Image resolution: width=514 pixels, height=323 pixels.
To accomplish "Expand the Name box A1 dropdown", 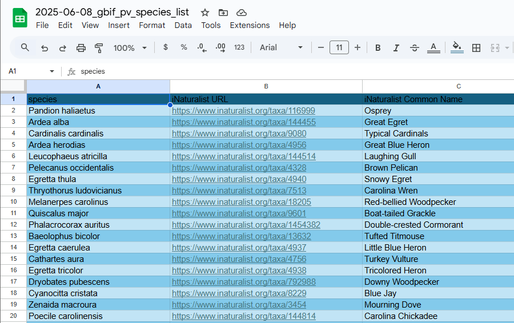I will click(52, 71).
